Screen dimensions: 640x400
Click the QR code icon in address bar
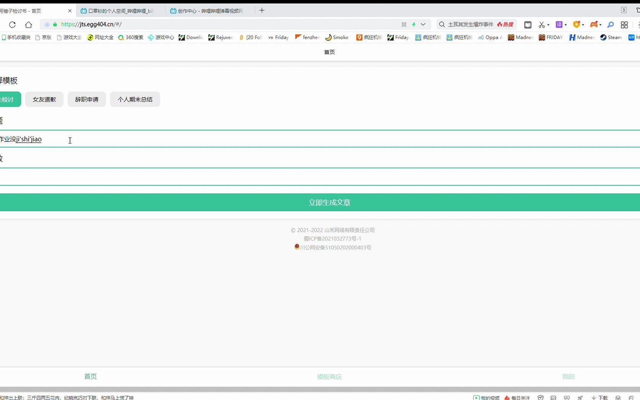point(404,25)
